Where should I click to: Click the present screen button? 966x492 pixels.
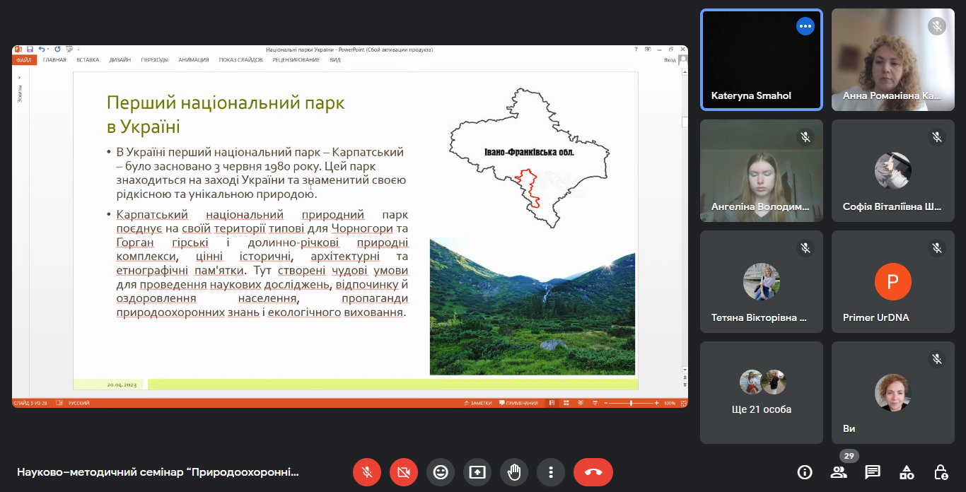(477, 472)
